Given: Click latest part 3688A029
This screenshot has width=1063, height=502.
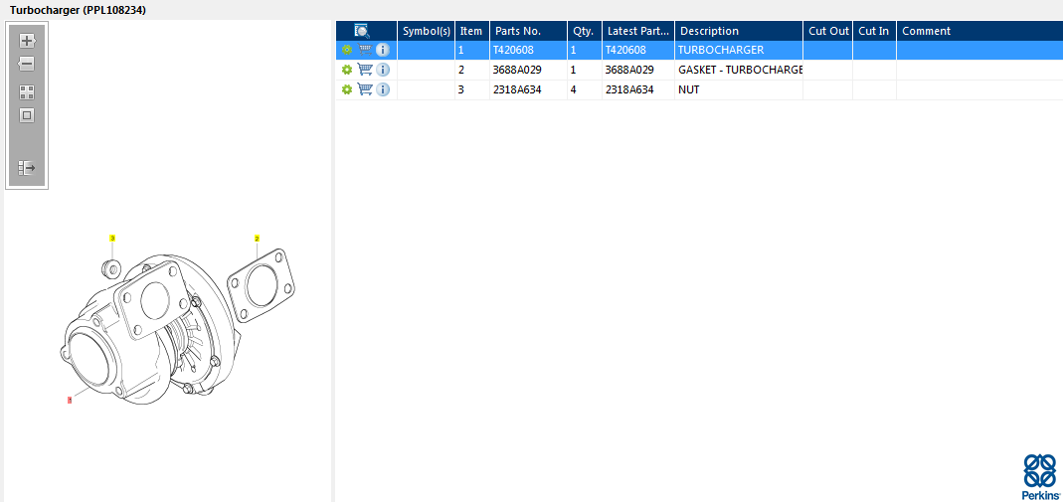Looking at the screenshot, I should (x=638, y=70).
